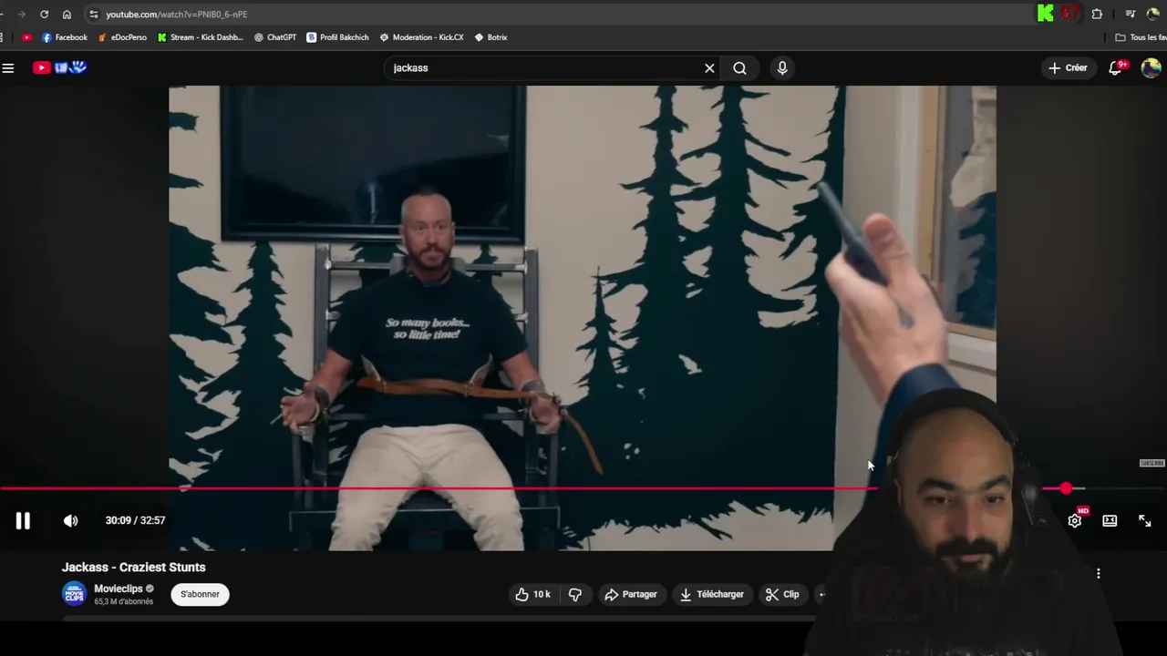Click the green Kick extension icon

point(1046,14)
